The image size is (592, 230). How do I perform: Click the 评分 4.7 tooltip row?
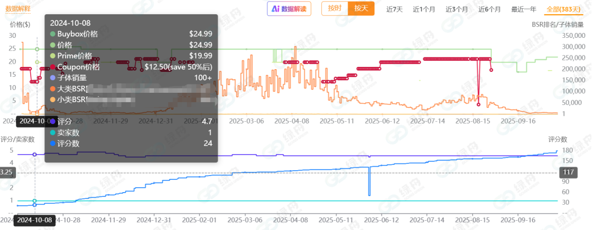(131, 122)
